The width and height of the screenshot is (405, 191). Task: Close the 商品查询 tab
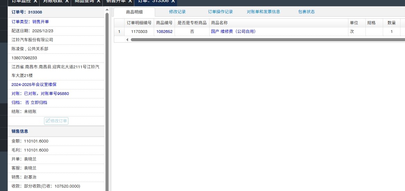[99, 1]
